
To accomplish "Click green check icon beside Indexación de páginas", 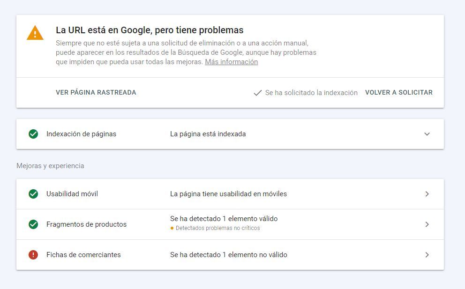I will 33,134.
